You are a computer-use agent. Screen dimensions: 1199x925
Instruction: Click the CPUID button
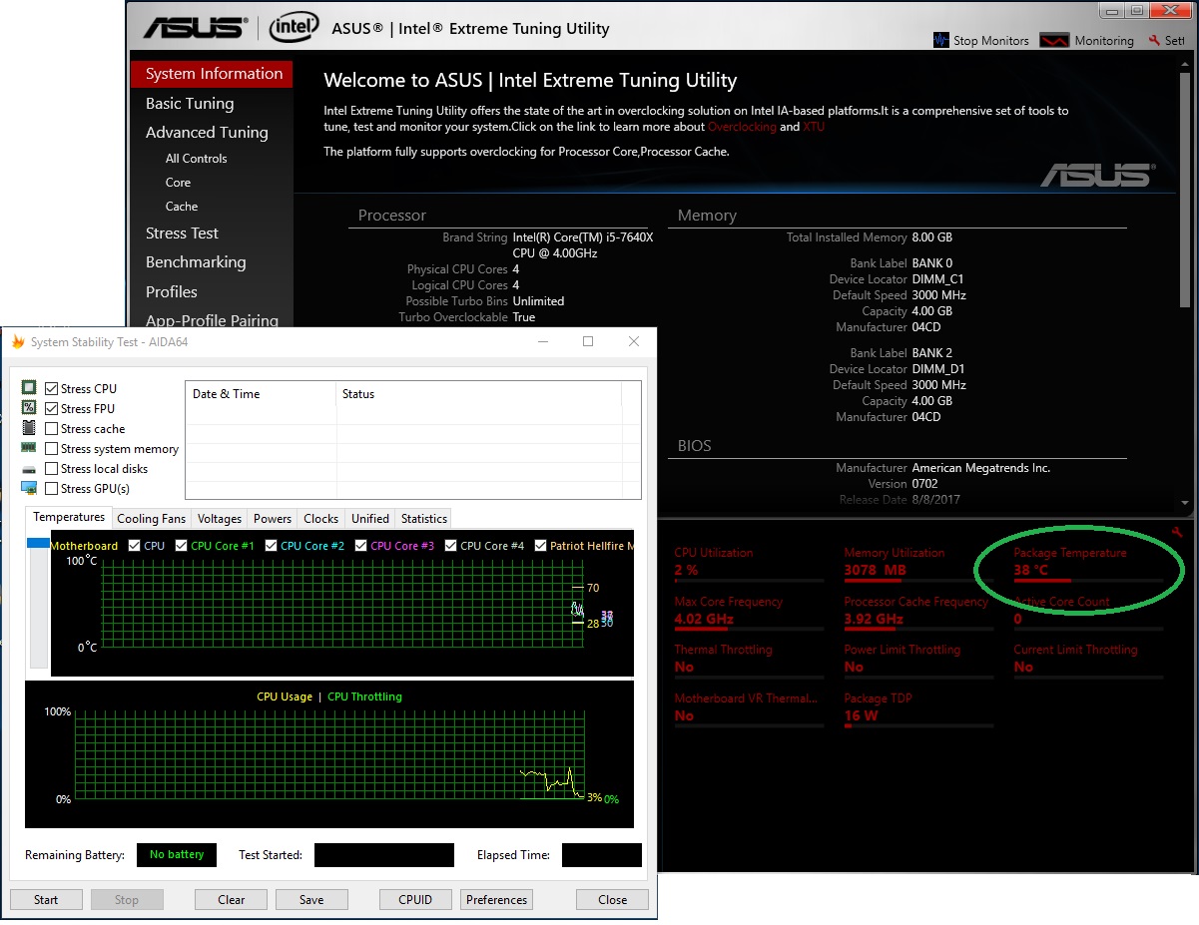[x=415, y=899]
